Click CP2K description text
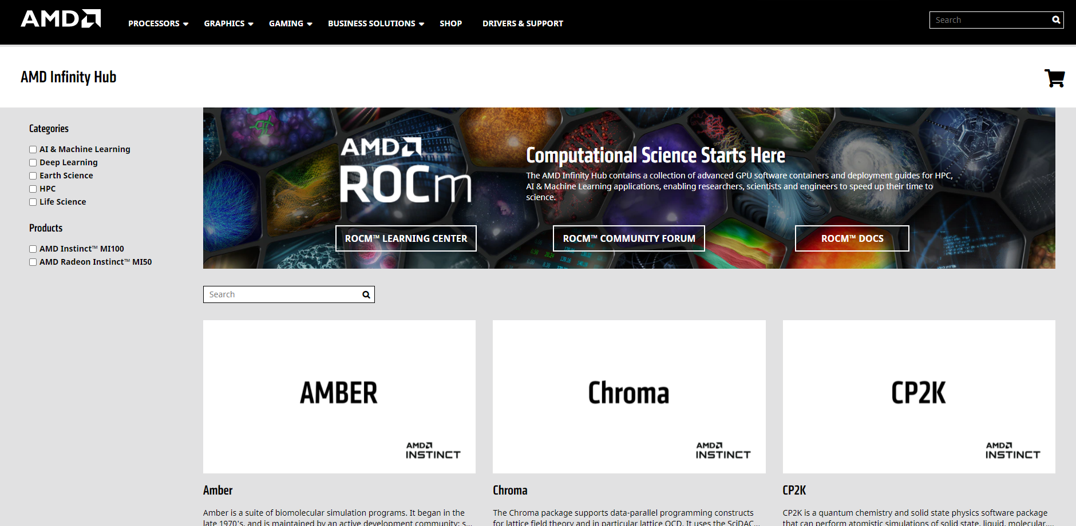The height and width of the screenshot is (526, 1076). [918, 517]
